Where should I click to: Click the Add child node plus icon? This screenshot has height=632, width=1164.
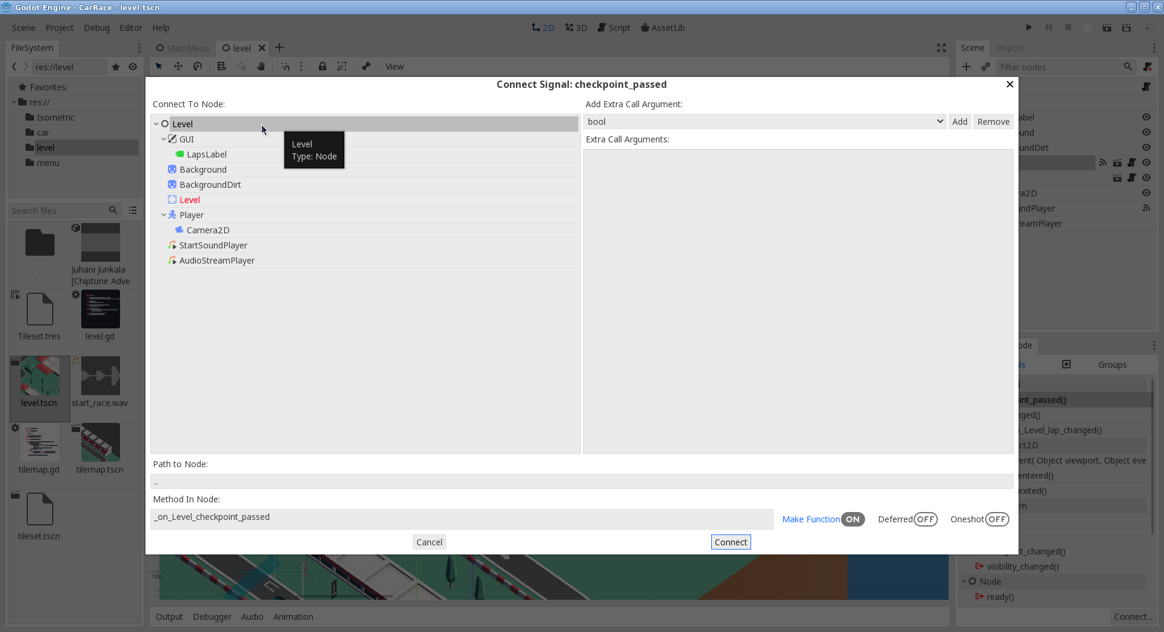(x=966, y=67)
